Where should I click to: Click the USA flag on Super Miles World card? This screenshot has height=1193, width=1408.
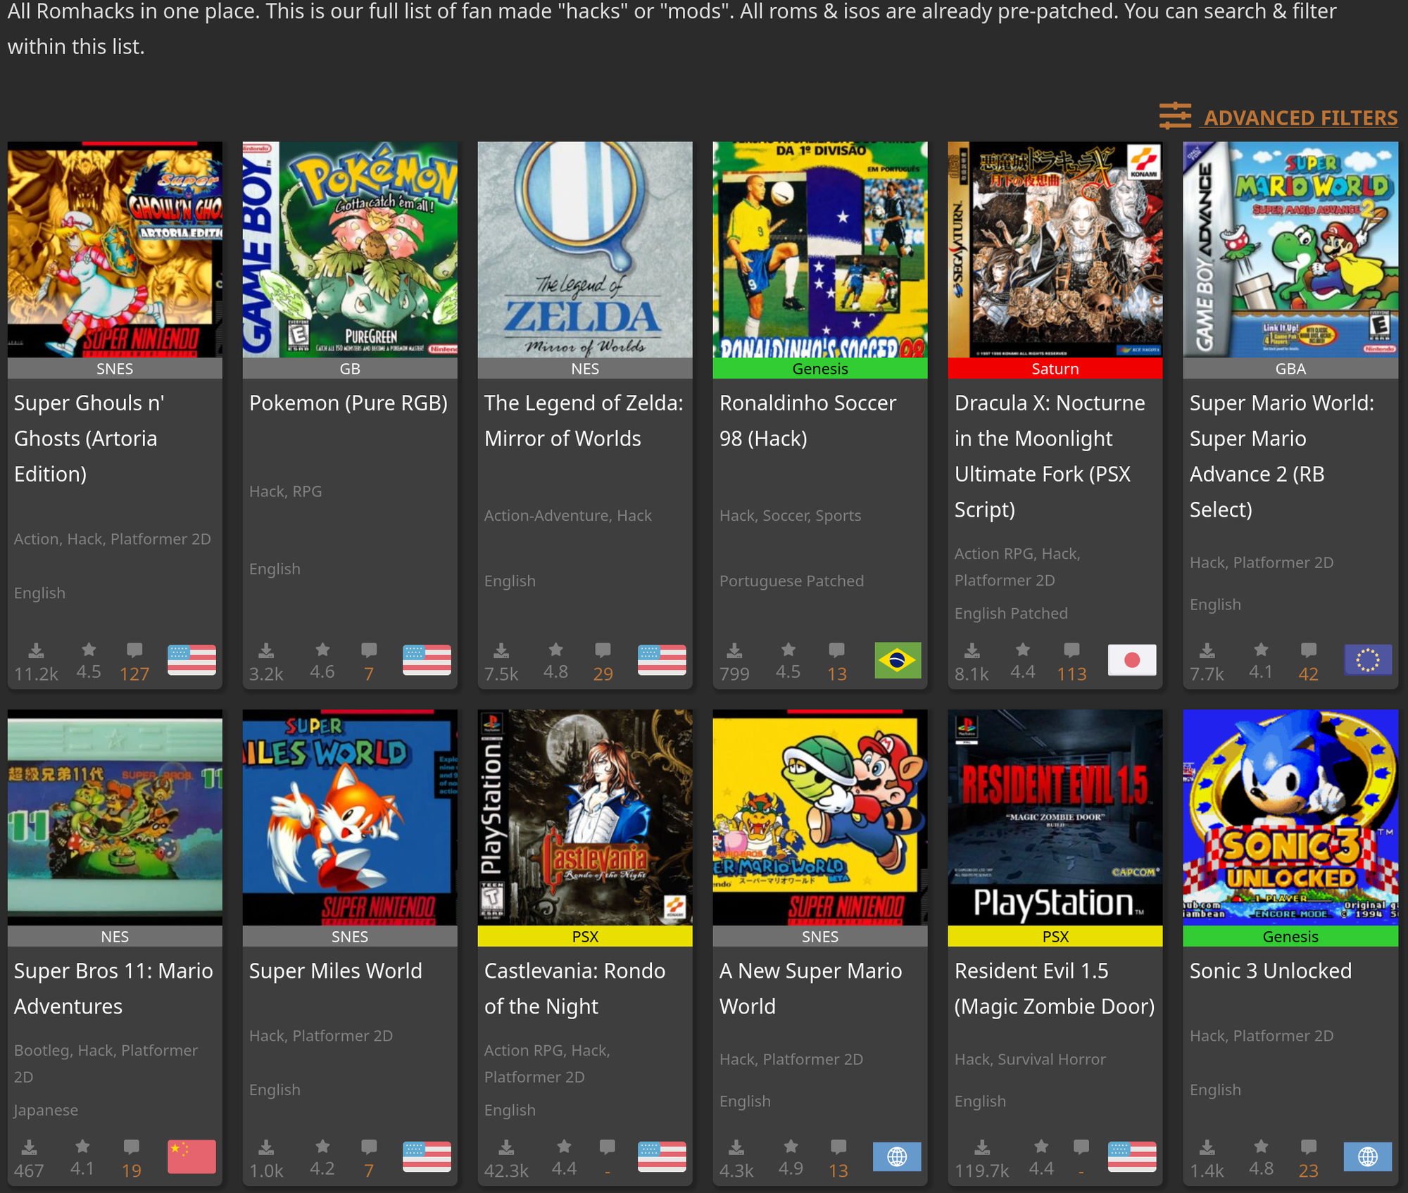[x=427, y=1156]
